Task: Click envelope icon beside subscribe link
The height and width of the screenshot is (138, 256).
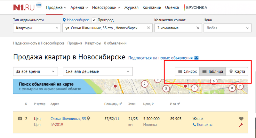Action: coord(196,58)
